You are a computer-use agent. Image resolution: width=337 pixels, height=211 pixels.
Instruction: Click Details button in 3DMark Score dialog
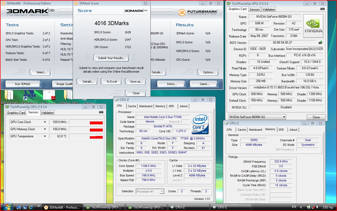click(x=88, y=82)
